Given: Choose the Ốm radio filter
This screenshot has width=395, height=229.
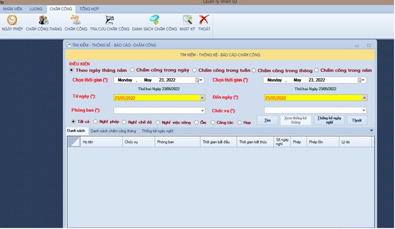Looking at the screenshot, I should point(196,122).
